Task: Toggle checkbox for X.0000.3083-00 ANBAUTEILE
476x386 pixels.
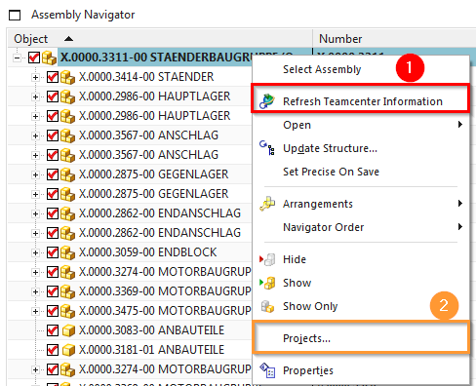Action: 53,330
